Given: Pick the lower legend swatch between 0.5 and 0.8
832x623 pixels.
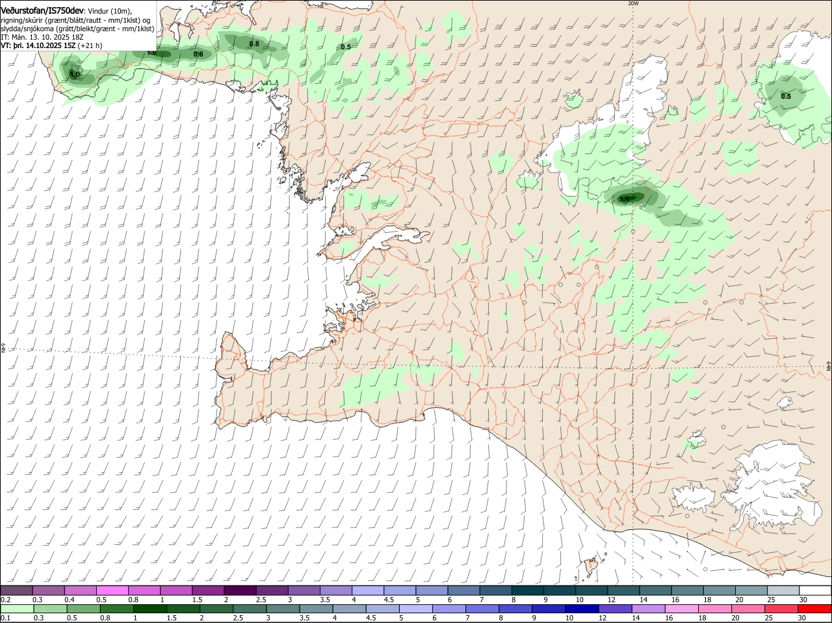Looking at the screenshot, I should tap(83, 609).
